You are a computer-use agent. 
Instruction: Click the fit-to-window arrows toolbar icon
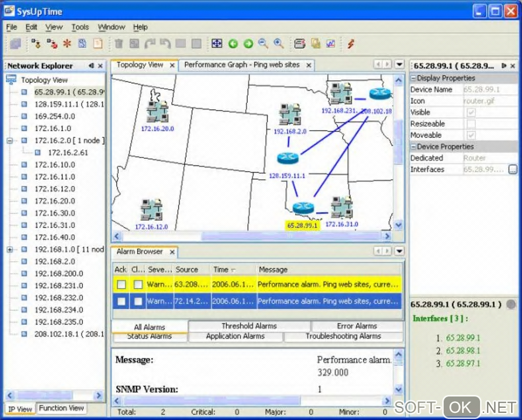click(x=216, y=43)
